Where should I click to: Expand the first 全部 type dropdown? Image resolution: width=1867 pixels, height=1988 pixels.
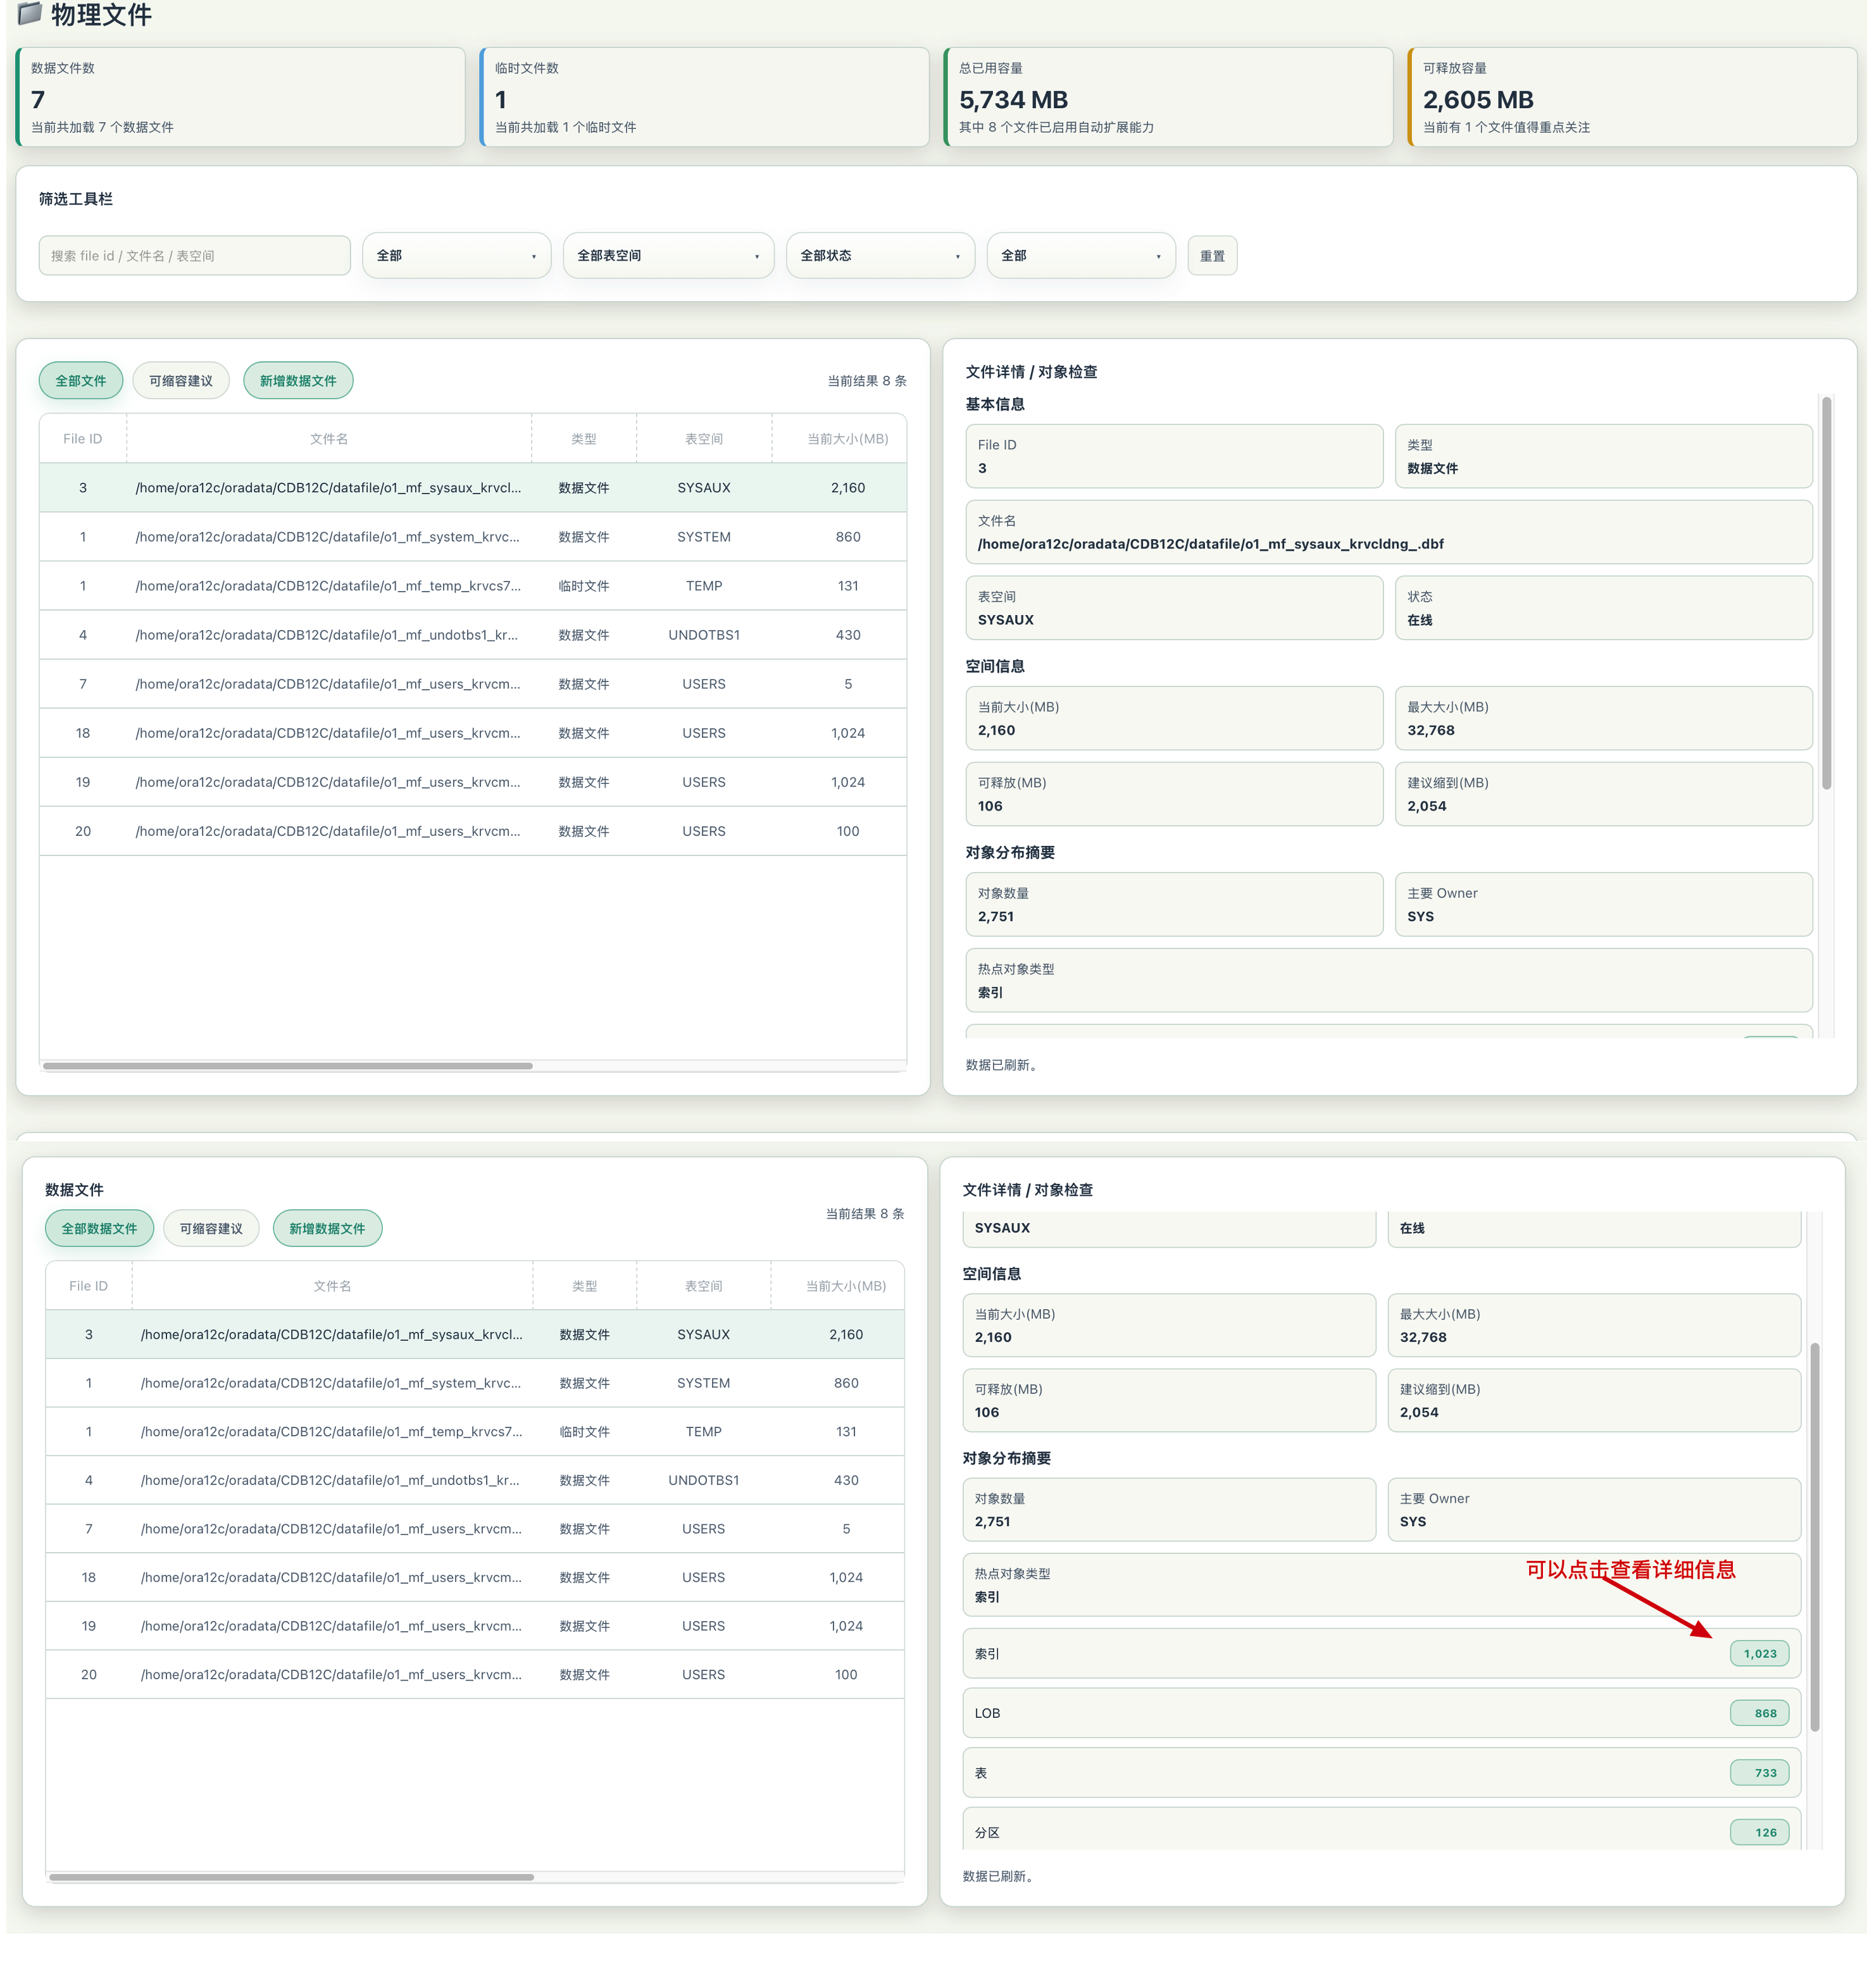[456, 256]
